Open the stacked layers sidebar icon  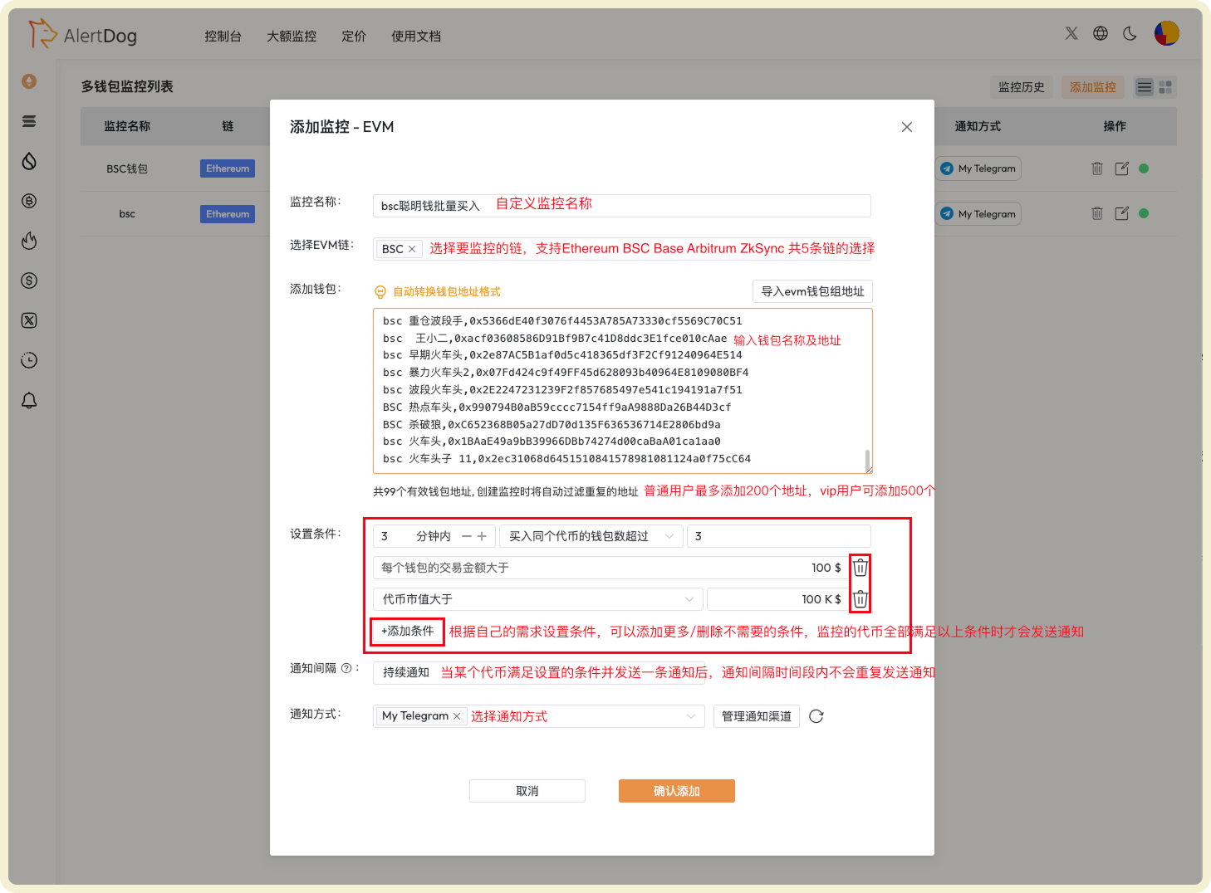(29, 121)
